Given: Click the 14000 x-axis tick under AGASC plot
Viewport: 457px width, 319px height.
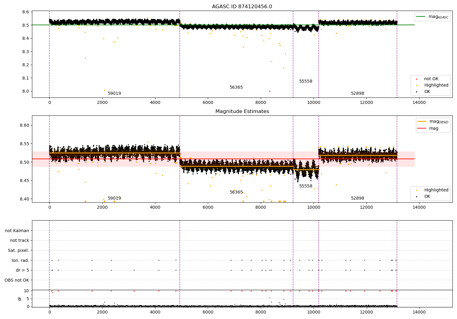Looking at the screenshot, I should pyautogui.click(x=419, y=103).
